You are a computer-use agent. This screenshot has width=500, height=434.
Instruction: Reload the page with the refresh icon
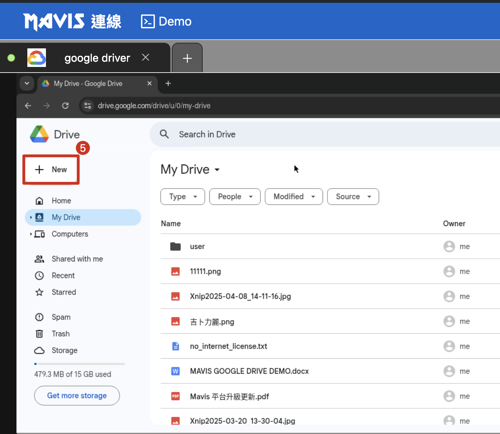(65, 106)
